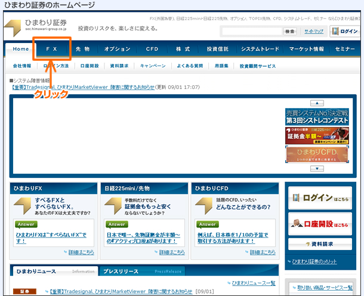Image resolution: width=364 pixels, height=296 pixels.
Task: Open the 投資信託 menu tab
Action: [218, 49]
